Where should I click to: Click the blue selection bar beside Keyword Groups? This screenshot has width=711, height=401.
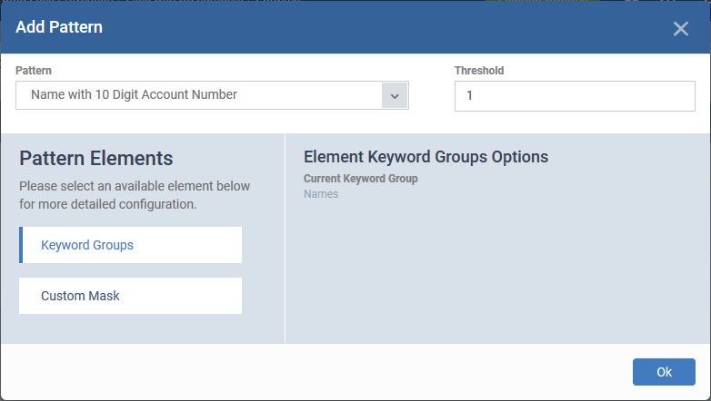(21, 245)
